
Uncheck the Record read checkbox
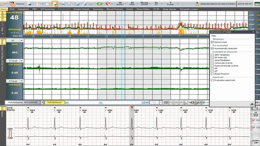click(x=212, y=42)
